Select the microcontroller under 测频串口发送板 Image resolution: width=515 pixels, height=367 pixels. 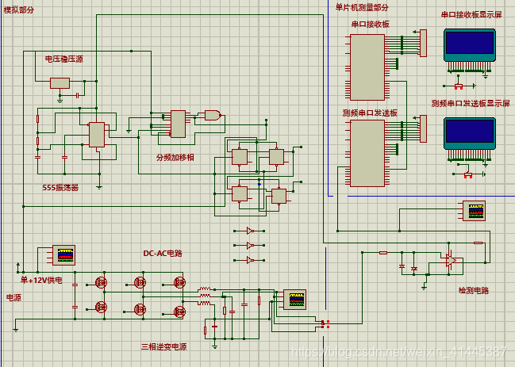(367, 153)
